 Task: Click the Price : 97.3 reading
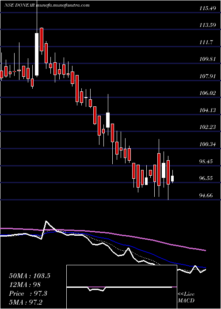click(x=28, y=294)
